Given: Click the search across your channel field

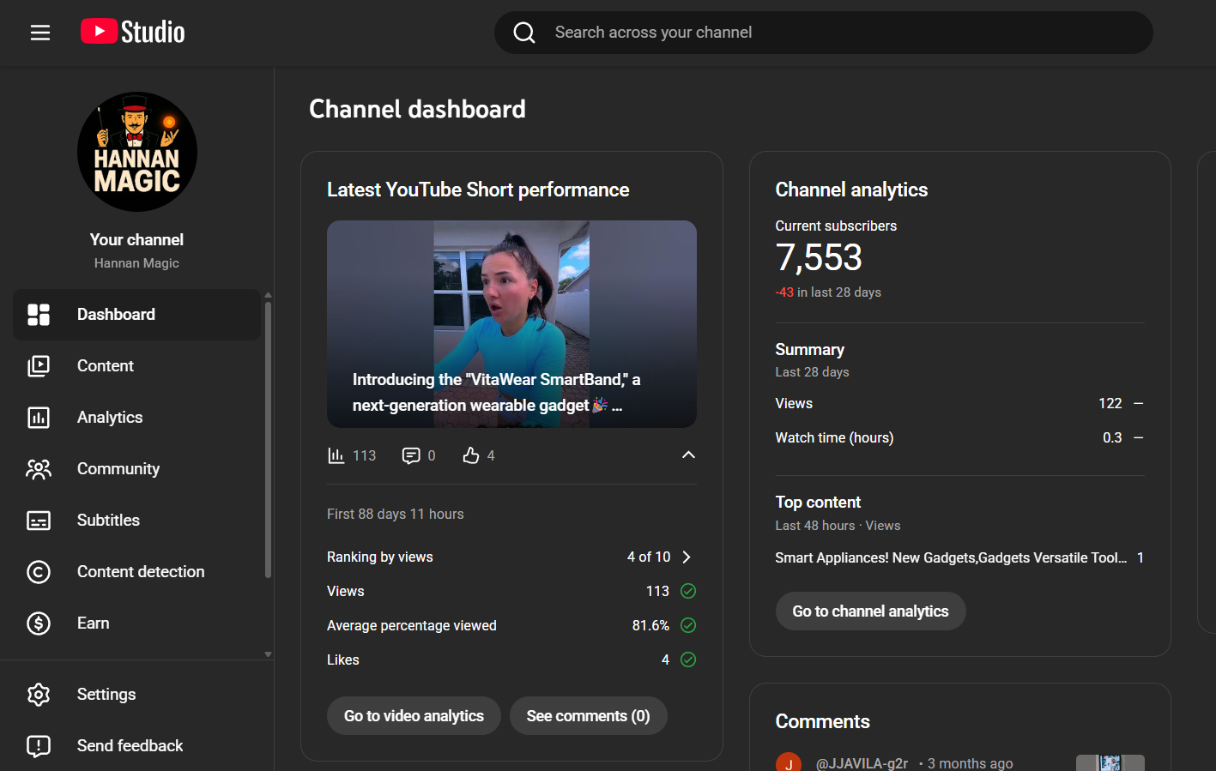Looking at the screenshot, I should click(841, 33).
